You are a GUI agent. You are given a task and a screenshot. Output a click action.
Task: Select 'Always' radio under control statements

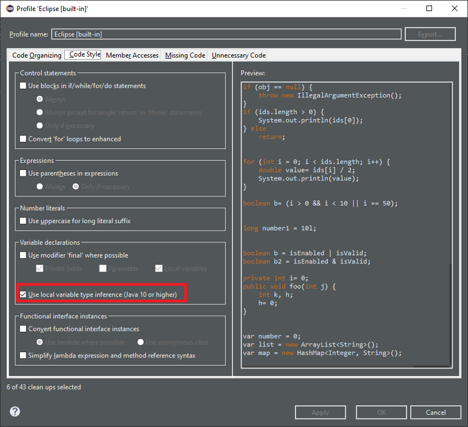tap(39, 99)
